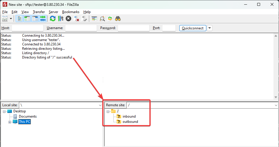
Task: Toggle directory comparison
Action: [x=102, y=19]
